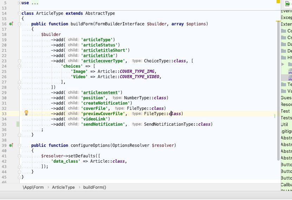Click the fold end marker on line 27

pyautogui.click(x=19, y=82)
